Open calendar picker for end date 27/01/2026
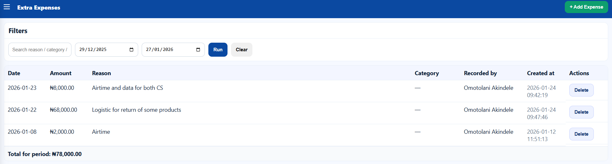 [x=198, y=50]
